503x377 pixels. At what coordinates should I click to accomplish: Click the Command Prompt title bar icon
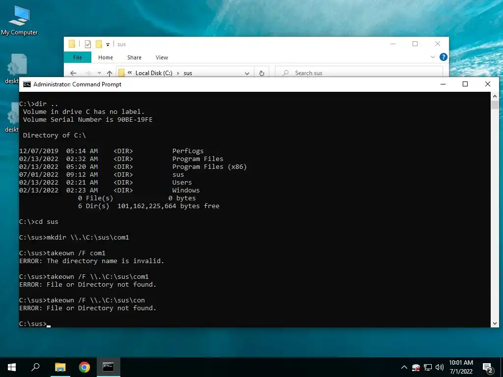pyautogui.click(x=27, y=84)
